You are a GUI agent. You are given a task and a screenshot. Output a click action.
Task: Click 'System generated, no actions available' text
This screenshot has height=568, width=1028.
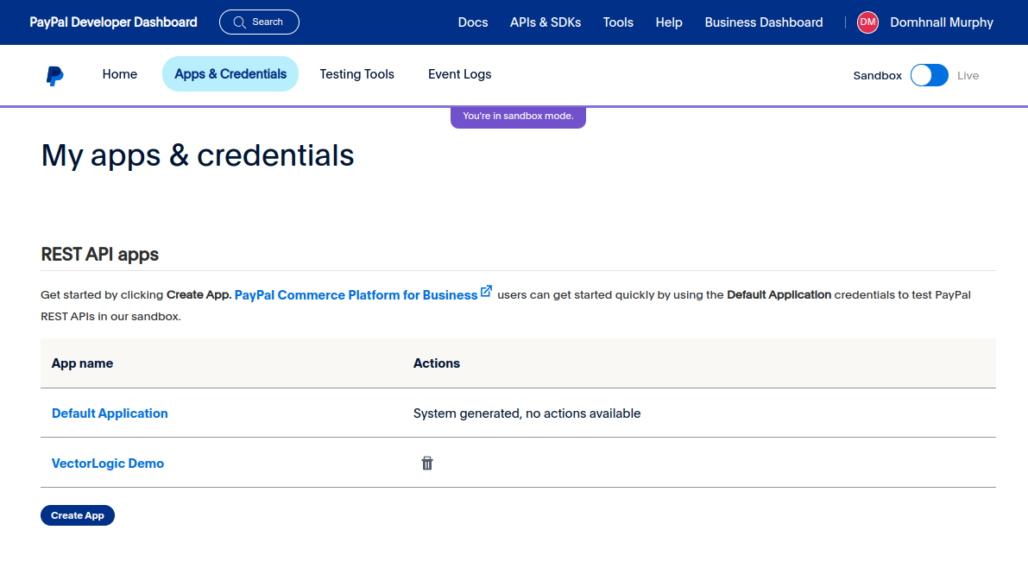[527, 413]
